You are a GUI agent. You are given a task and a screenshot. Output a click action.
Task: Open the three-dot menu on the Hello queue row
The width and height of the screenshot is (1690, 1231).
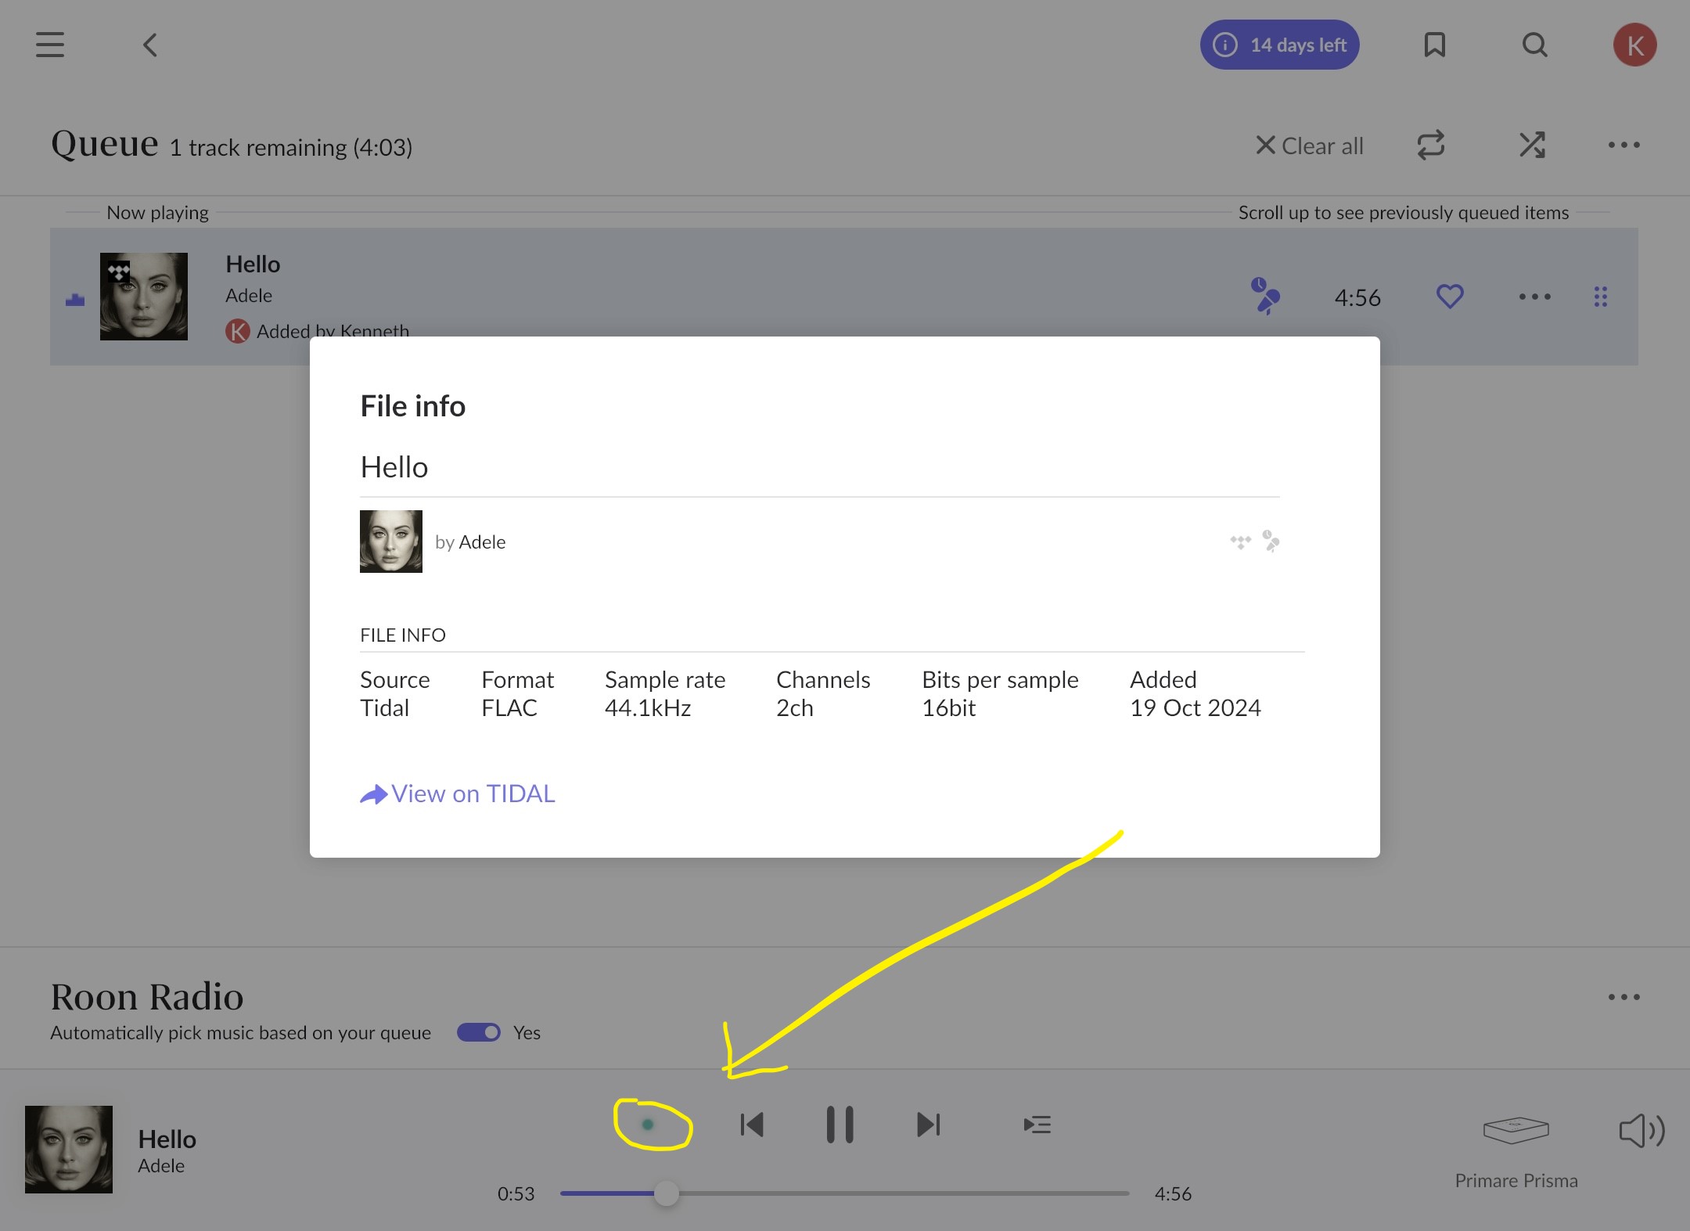coord(1534,297)
